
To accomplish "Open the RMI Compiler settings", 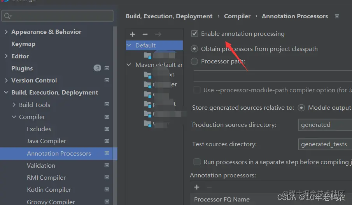I will tap(46, 178).
